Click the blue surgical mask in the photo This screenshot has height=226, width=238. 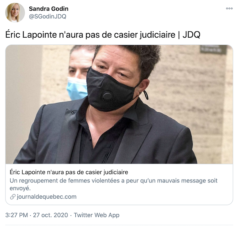[77, 88]
